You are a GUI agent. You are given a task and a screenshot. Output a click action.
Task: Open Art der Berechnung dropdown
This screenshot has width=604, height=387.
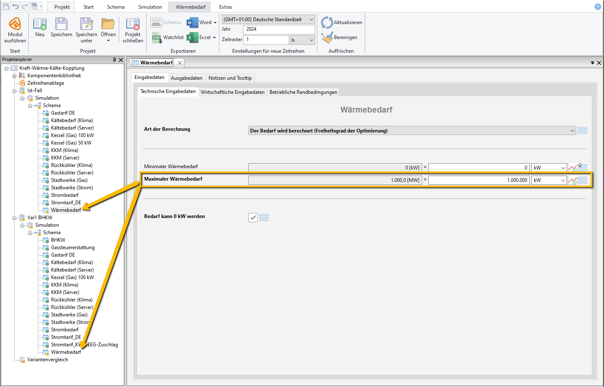[572, 131]
